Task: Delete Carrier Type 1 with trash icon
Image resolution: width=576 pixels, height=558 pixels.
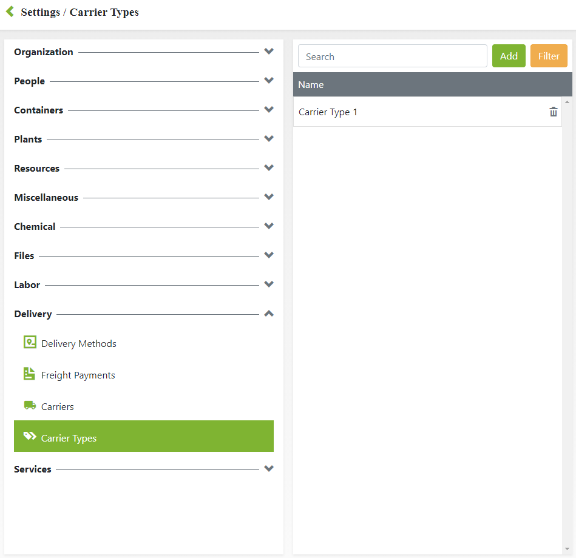Action: [x=553, y=112]
